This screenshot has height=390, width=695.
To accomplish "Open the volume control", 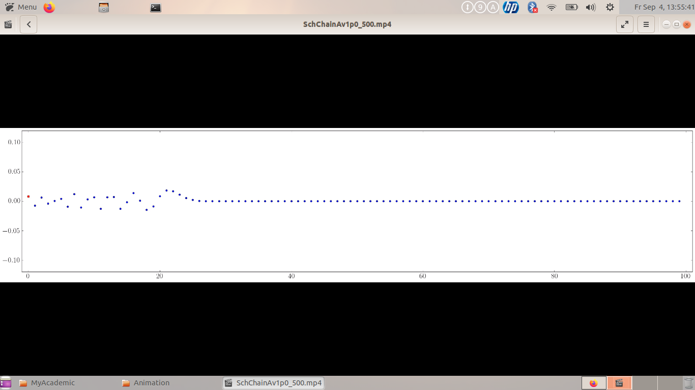I will coord(591,7).
